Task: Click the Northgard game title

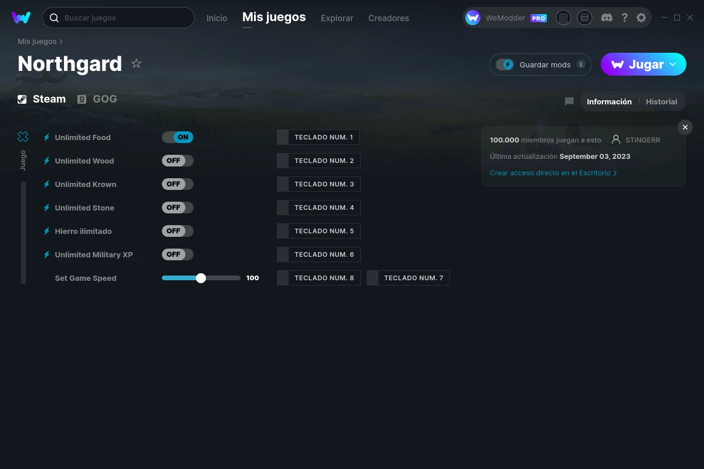Action: tap(70, 63)
